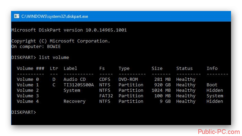The height and width of the screenshot is (136, 242).
Task: Click the DVD-ROM type entry
Action: click(x=128, y=79)
